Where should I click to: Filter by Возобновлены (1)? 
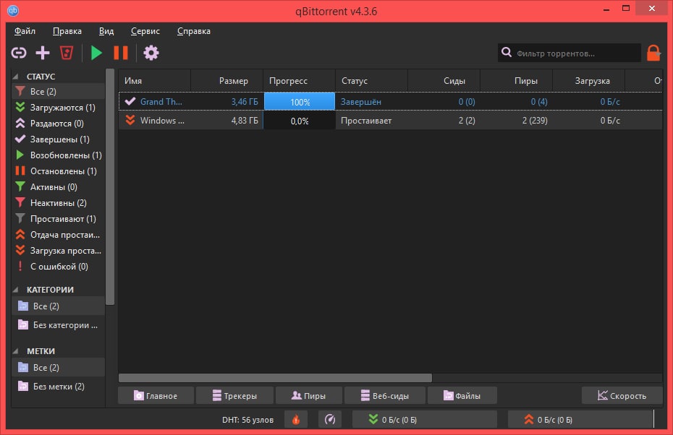[x=58, y=155]
